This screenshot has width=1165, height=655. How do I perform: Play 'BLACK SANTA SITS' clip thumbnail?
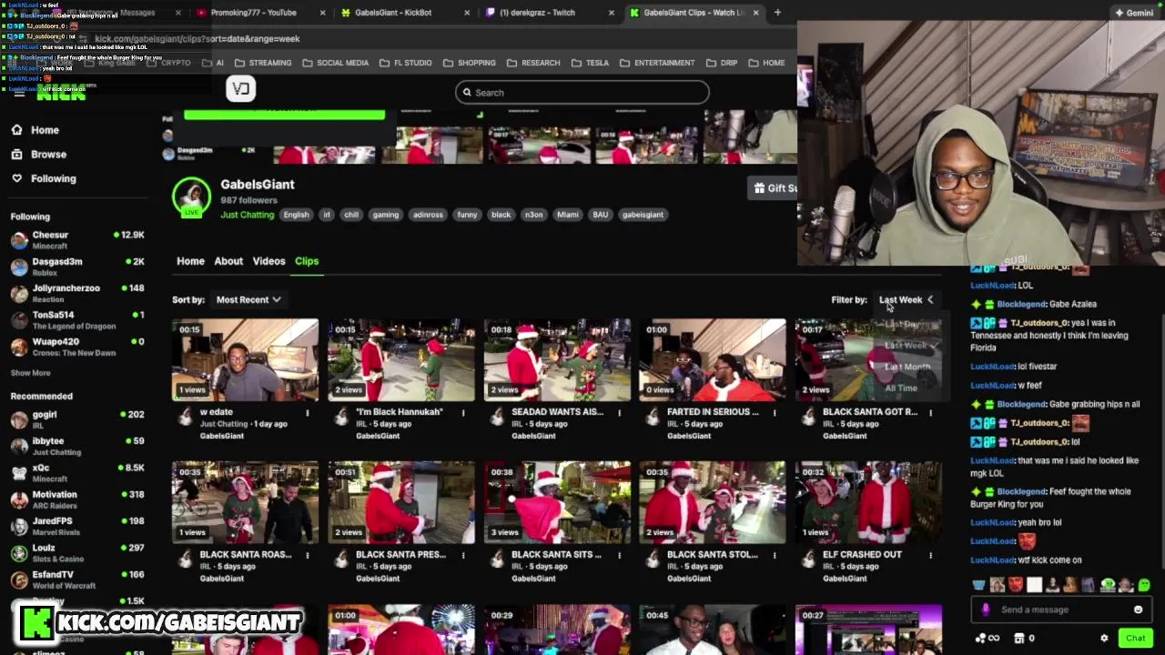557,502
